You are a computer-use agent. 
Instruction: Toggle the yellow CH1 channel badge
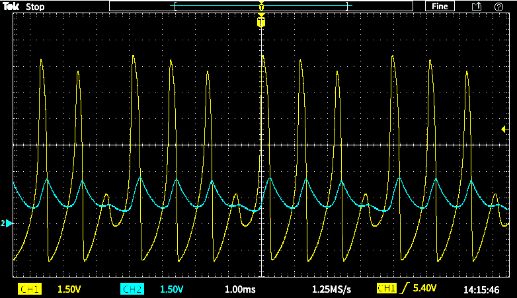click(30, 289)
